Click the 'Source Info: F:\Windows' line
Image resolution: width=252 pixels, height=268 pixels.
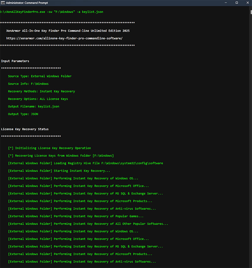tap(28, 84)
